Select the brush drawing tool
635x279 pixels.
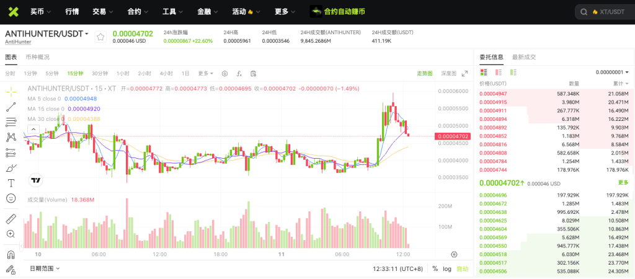pyautogui.click(x=11, y=167)
